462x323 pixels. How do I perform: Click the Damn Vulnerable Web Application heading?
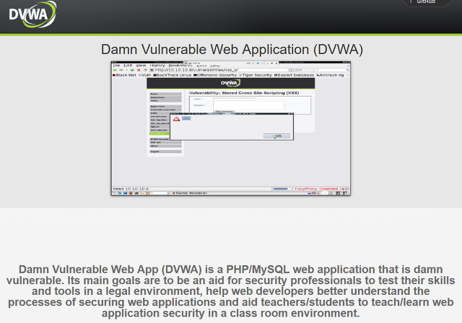tap(232, 50)
